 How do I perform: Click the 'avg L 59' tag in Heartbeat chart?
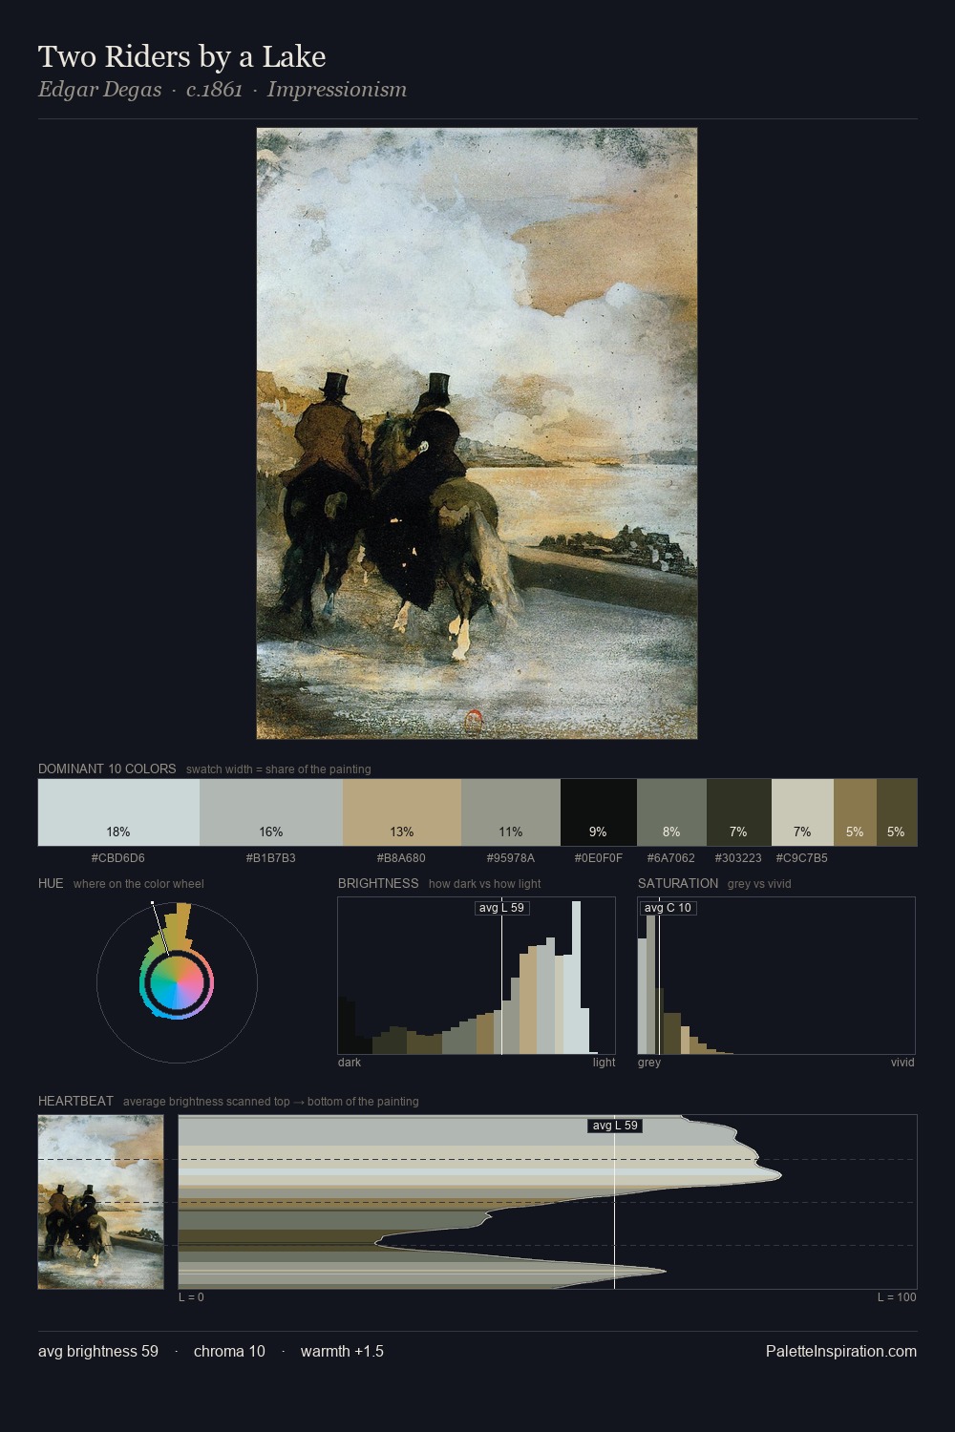coord(615,1126)
